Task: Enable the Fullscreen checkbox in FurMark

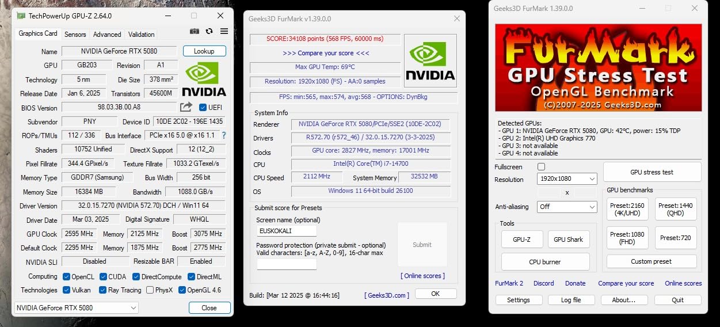Action: (541, 167)
